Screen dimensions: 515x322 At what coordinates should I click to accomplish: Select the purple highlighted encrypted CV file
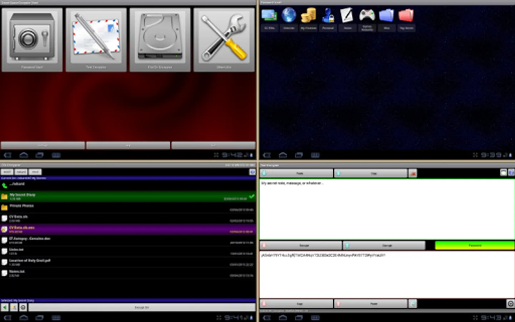pos(21,229)
